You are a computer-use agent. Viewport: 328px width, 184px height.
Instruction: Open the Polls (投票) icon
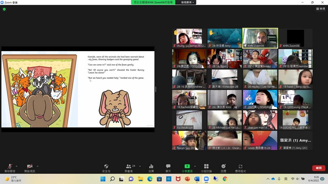point(151,168)
